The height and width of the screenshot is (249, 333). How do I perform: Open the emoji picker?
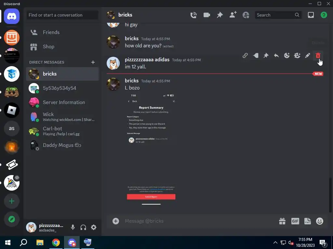pyautogui.click(x=320, y=221)
